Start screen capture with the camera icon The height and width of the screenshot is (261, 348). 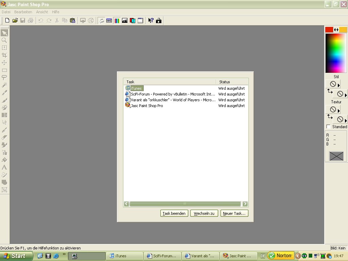[159, 21]
